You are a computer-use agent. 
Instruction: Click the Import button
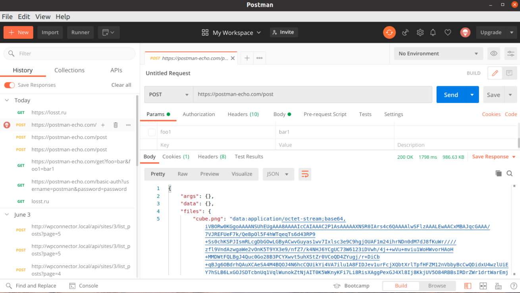coord(50,32)
